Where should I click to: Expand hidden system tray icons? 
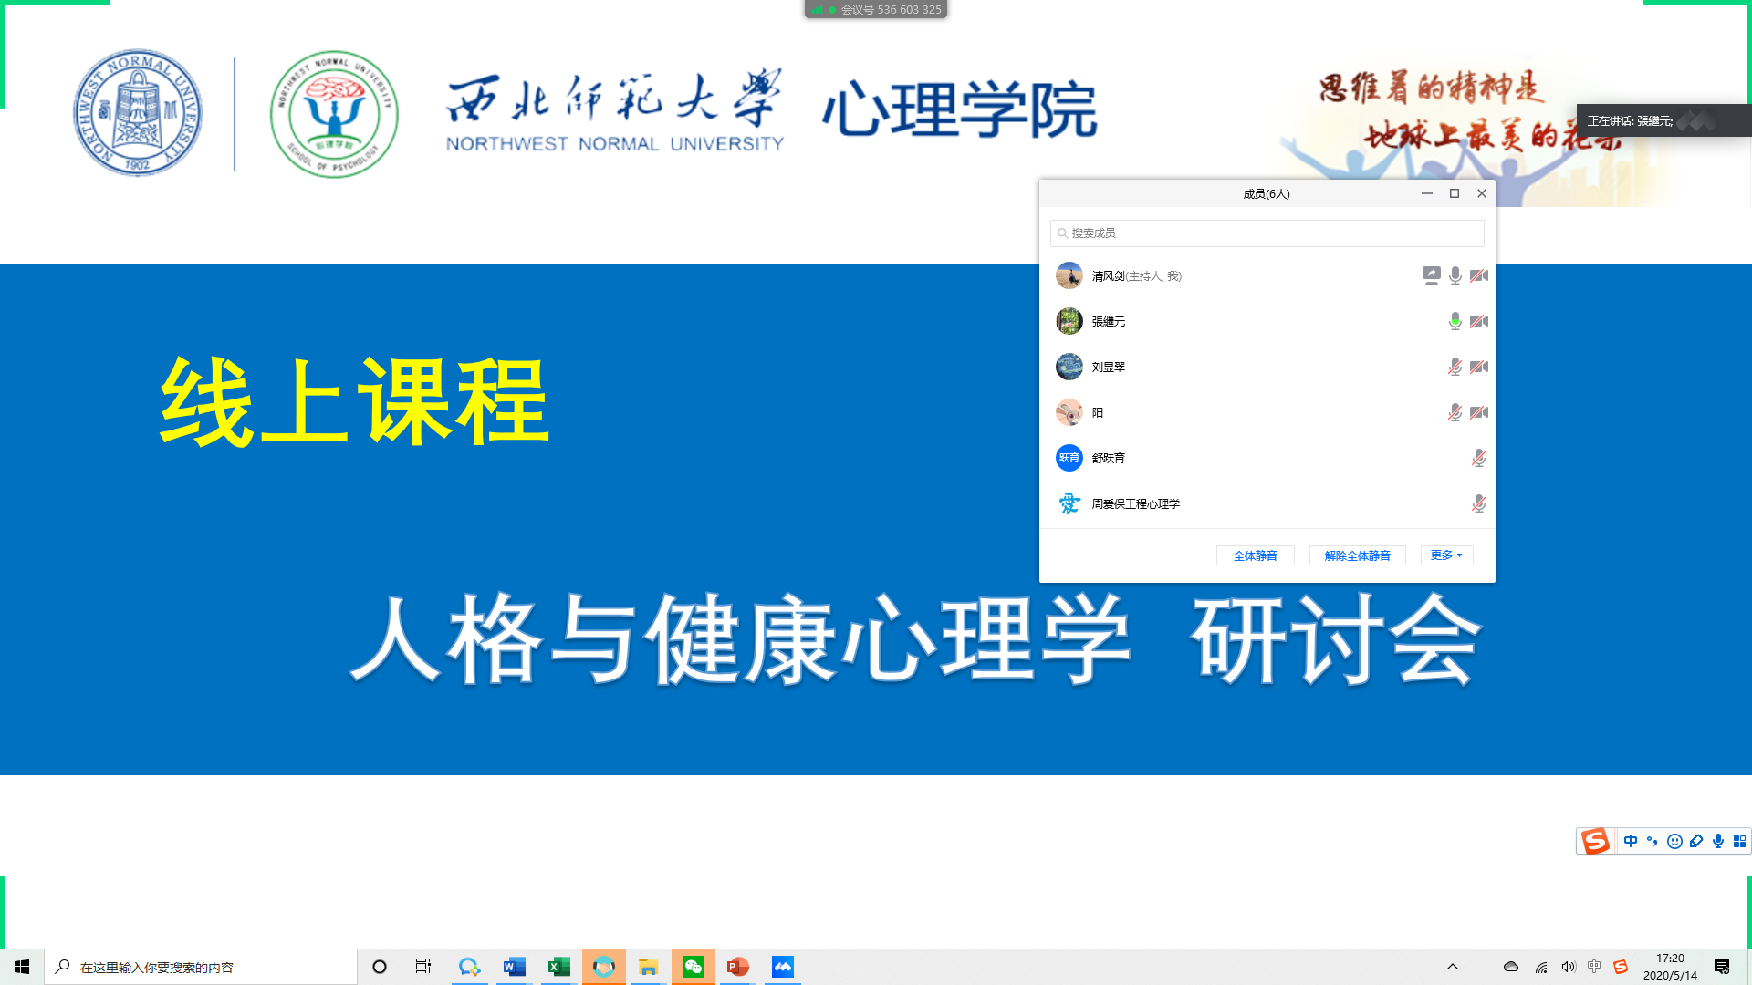pos(1453,967)
